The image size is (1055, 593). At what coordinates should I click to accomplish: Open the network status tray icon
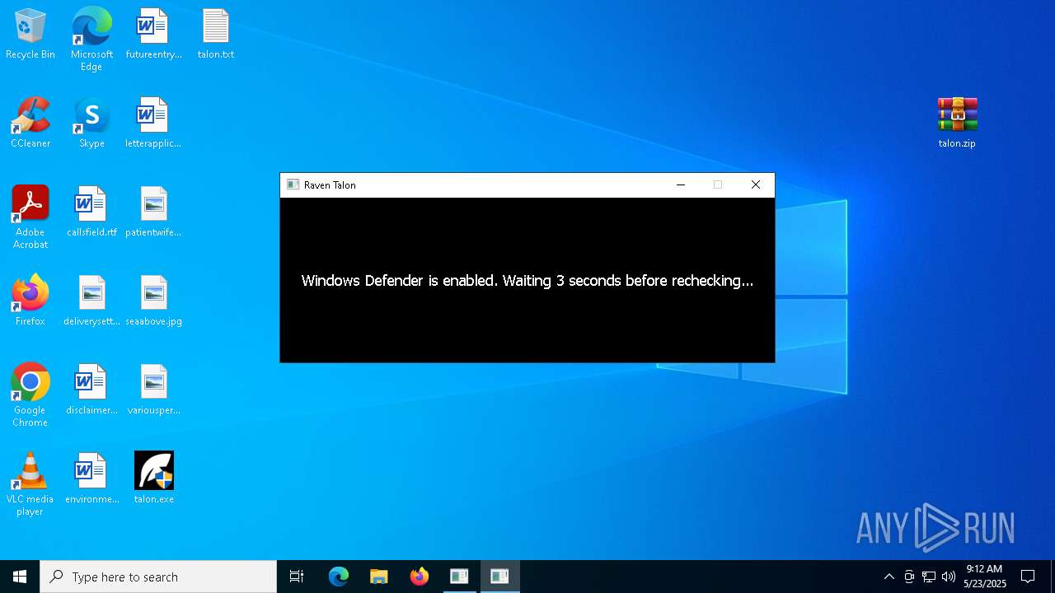[929, 577]
